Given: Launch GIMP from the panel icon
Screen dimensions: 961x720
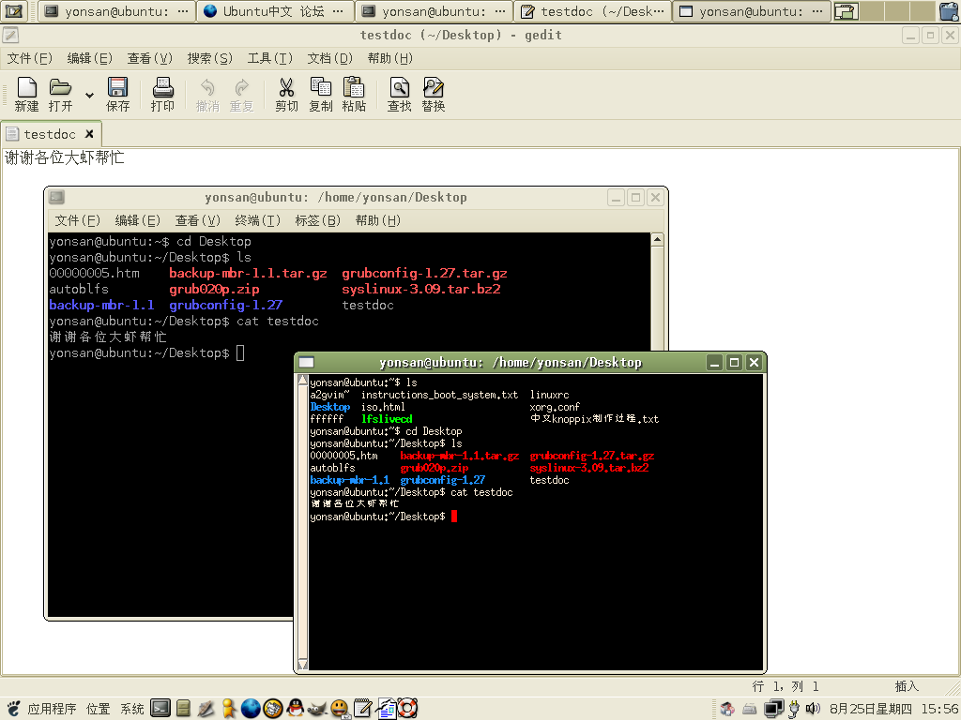Looking at the screenshot, I should tap(317, 709).
